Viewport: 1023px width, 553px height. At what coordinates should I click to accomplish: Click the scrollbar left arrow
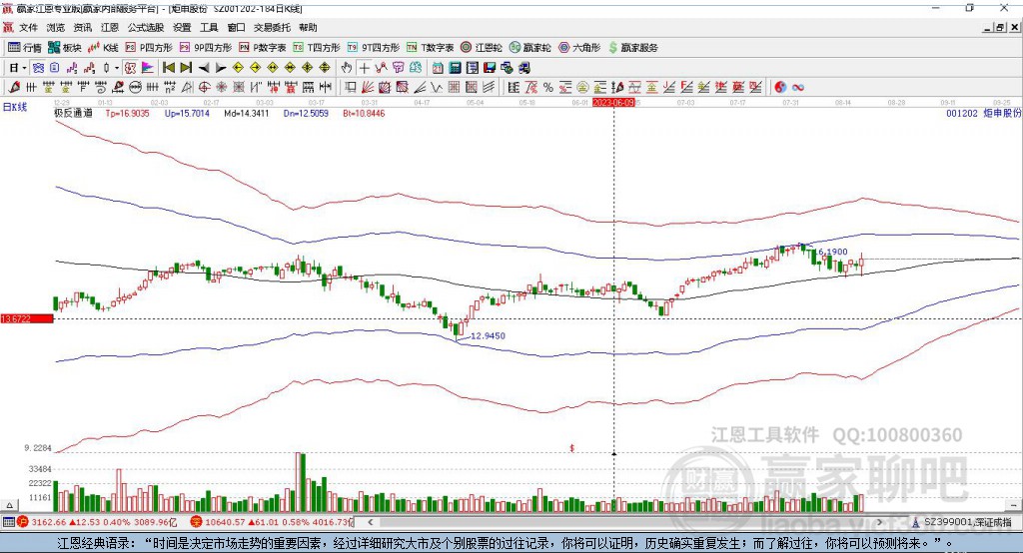pyautogui.click(x=370, y=522)
